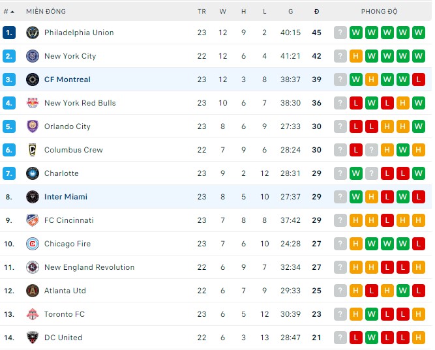
Task: Click the Columbus Crew club logo
Action: pyautogui.click(x=33, y=150)
